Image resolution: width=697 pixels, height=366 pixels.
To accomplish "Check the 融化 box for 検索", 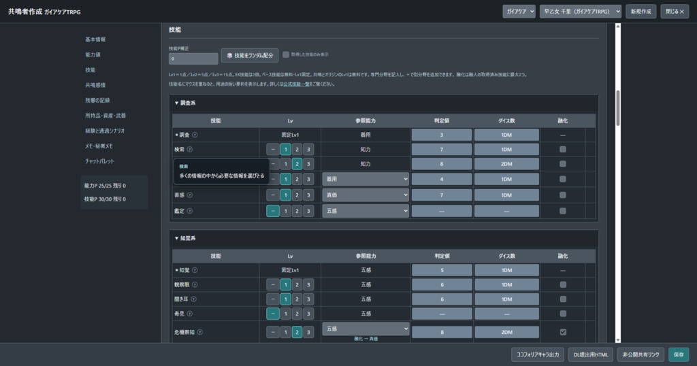I will pos(563,149).
